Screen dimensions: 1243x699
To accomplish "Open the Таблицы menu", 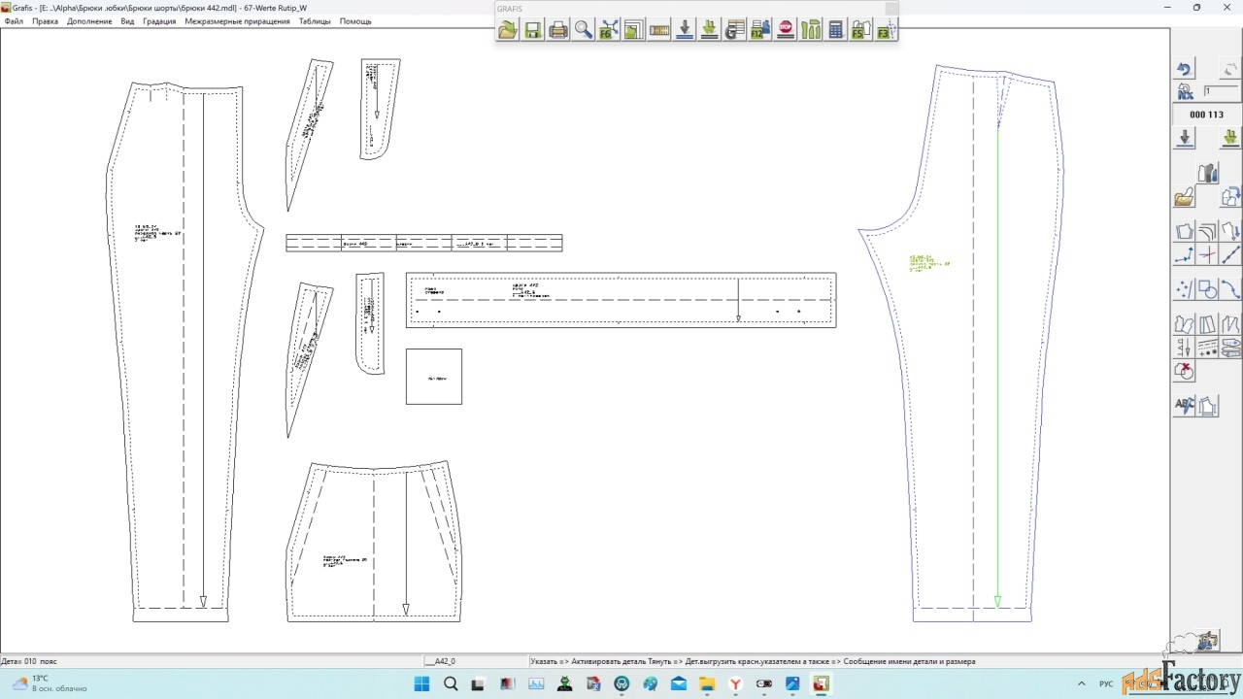I will coord(315,21).
